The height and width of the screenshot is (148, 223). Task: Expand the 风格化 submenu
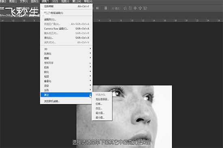[66, 54]
